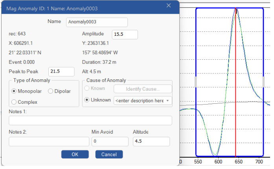
Task: Click the Y: 2363136.1 coordinate
Action: [96, 43]
